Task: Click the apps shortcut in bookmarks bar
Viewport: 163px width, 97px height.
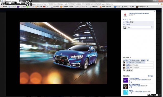Action: click(x=4, y=7)
